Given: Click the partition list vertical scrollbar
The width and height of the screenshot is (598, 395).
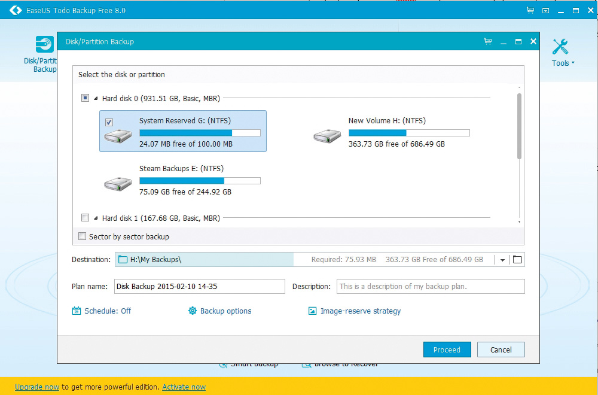Looking at the screenshot, I should pos(519,126).
